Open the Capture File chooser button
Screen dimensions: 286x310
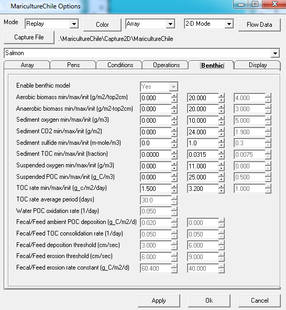29,37
